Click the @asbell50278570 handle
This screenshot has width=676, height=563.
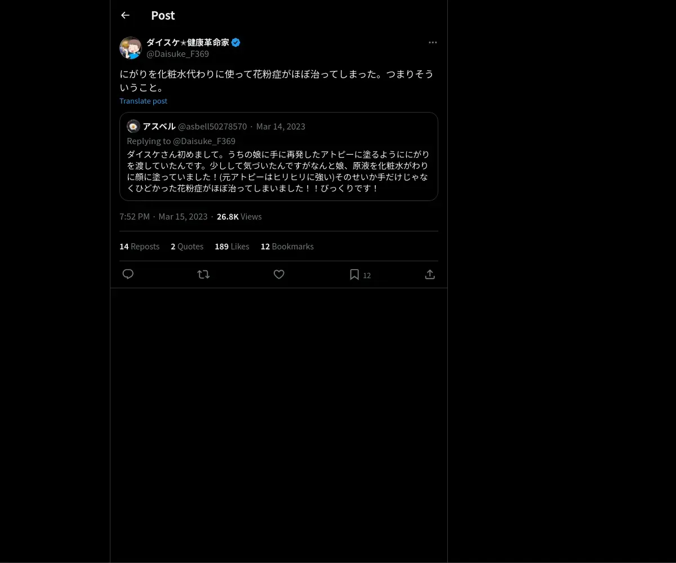click(x=212, y=126)
